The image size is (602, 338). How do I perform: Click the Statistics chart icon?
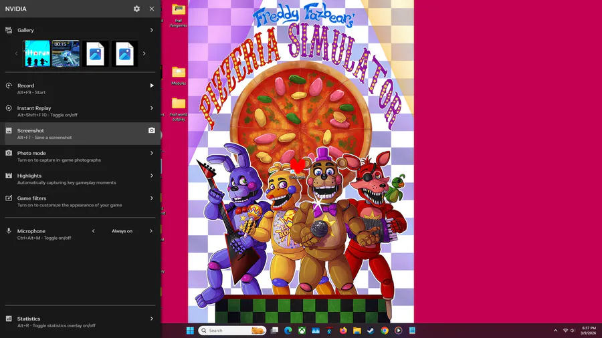click(x=9, y=319)
